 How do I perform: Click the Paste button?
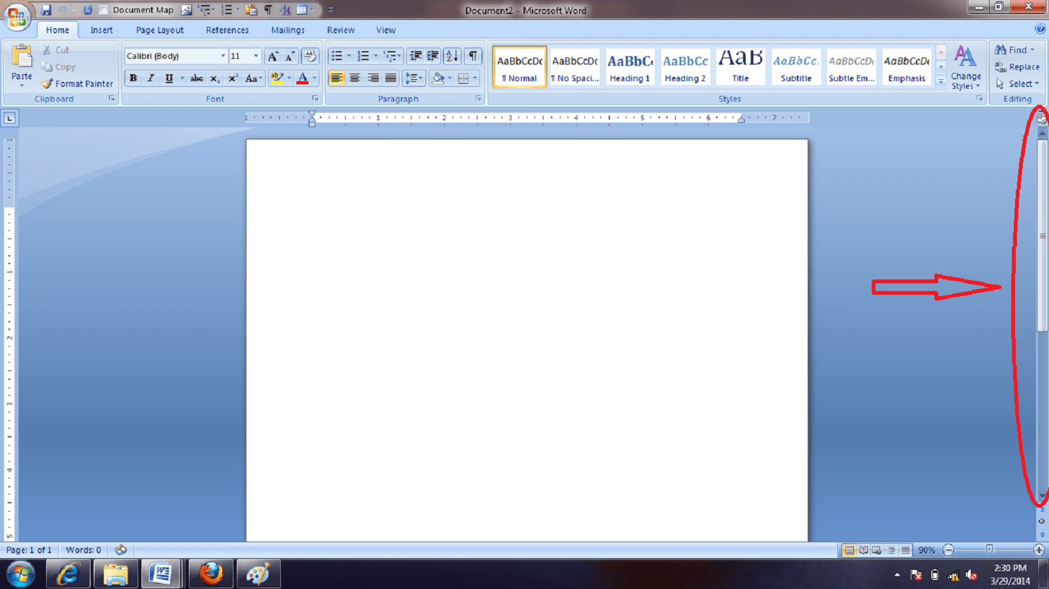tap(22, 66)
